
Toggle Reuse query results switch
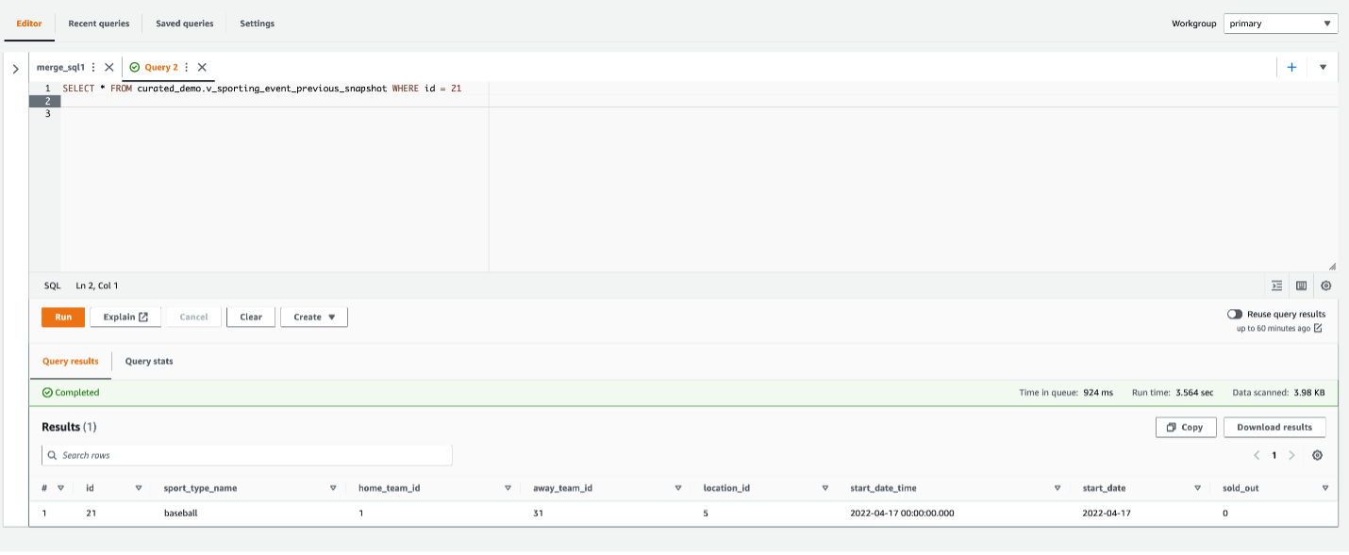1235,314
